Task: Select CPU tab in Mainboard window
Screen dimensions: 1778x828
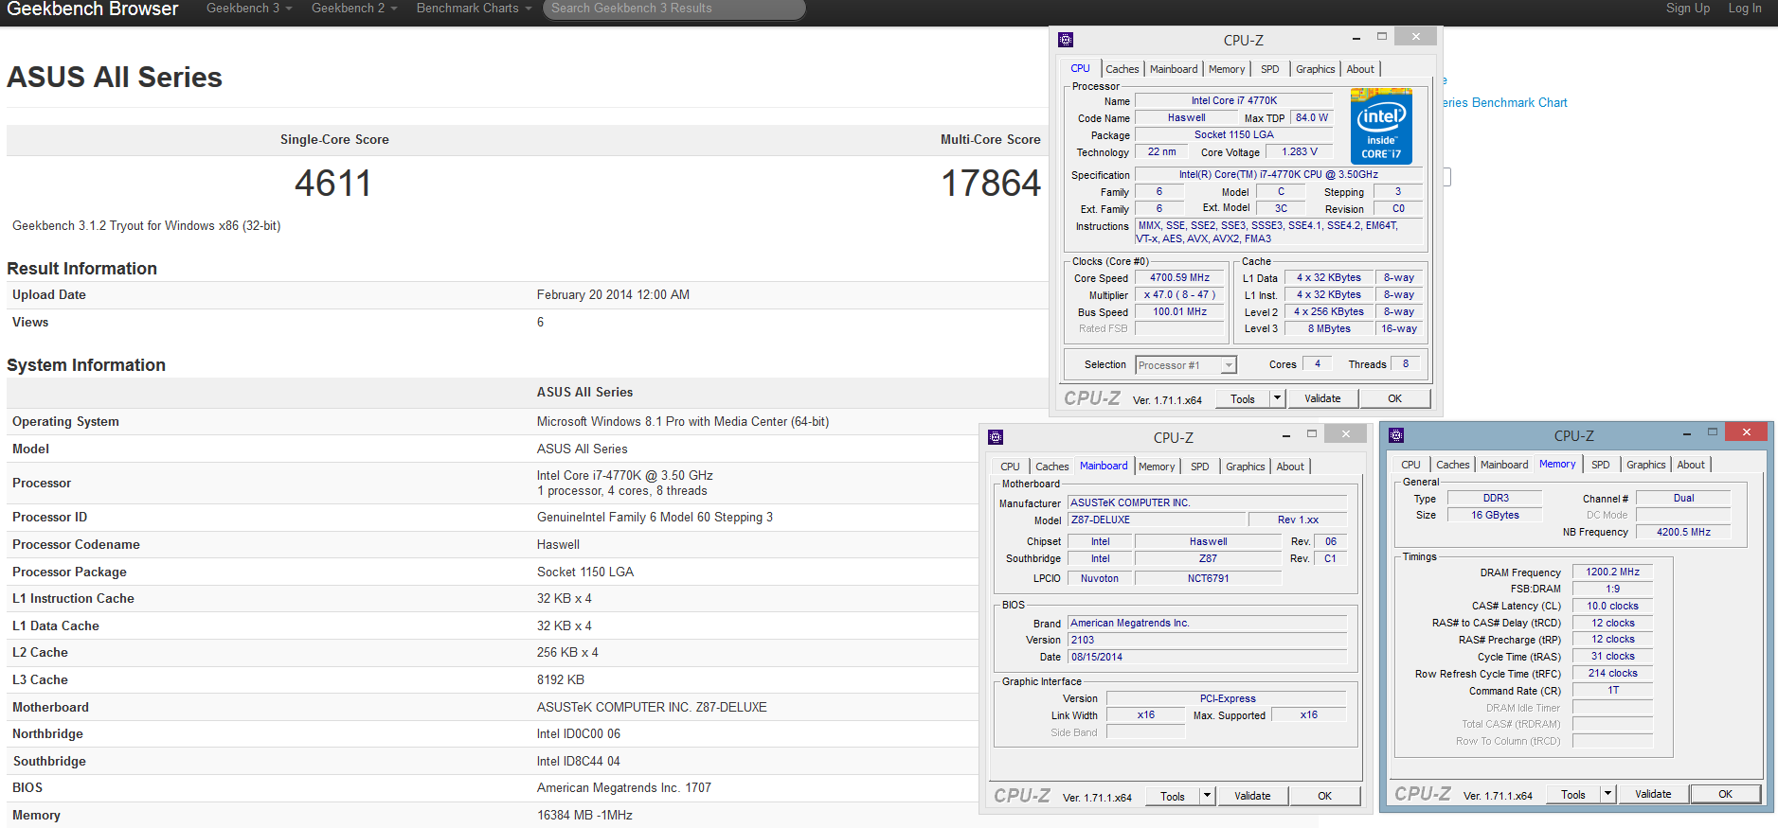Action: coord(1011,467)
